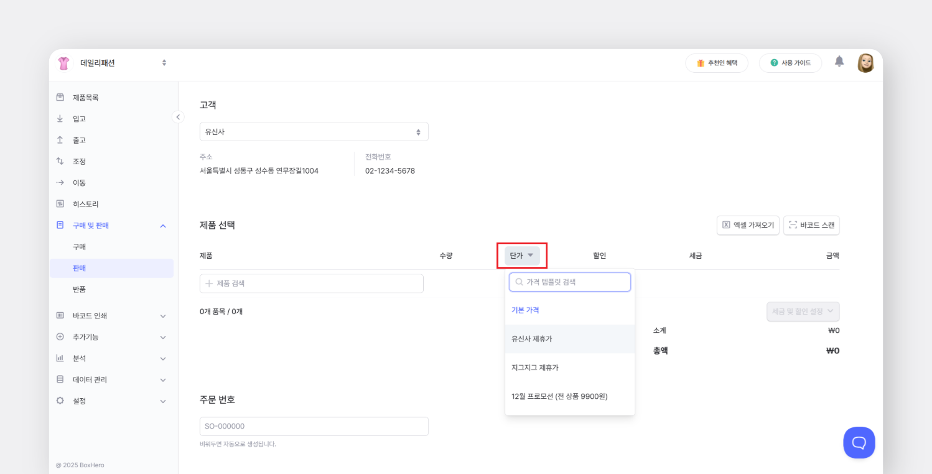Screen dimensions: 932x474
Task: Open the chat support bubble
Action: 859,442
